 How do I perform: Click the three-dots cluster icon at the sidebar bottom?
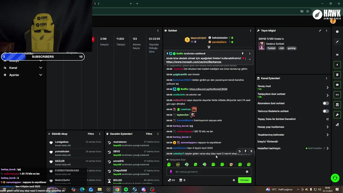coord(337,125)
